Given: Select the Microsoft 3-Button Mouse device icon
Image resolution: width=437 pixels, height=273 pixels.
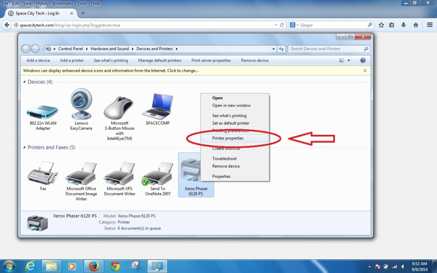Looking at the screenshot, I should click(x=119, y=108).
